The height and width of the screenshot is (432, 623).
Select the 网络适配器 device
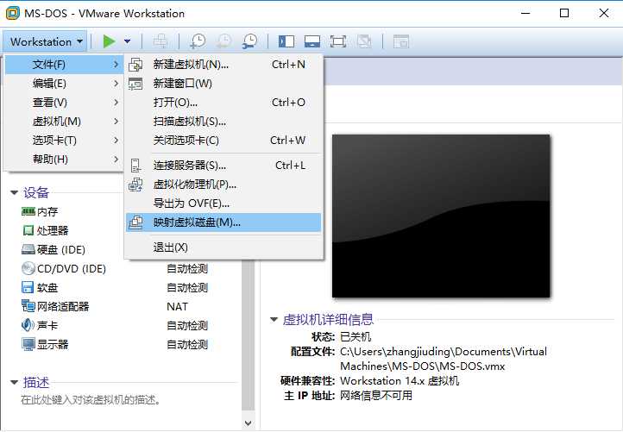tap(55, 306)
